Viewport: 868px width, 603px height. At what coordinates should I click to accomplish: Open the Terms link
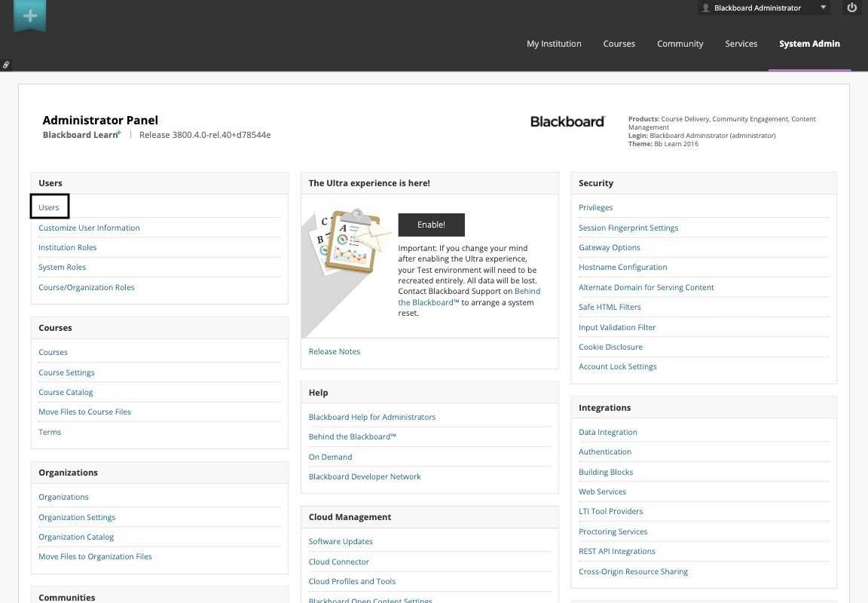click(50, 432)
